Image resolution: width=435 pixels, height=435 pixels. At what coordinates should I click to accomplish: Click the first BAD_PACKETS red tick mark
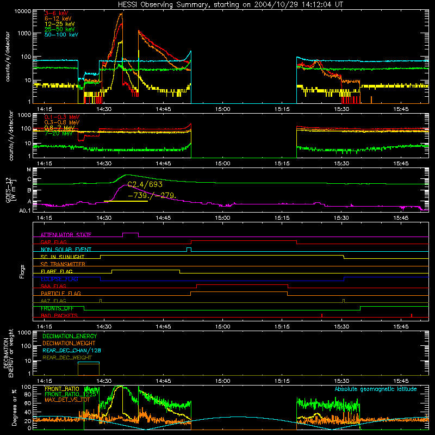coord(322,315)
